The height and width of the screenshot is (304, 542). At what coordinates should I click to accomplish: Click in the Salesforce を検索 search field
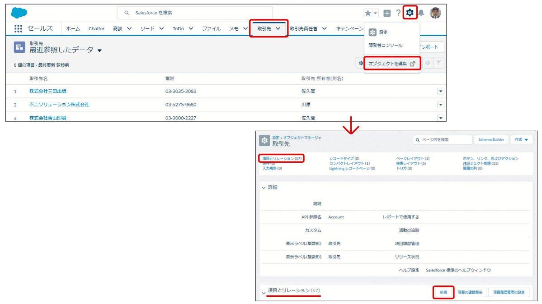pos(195,13)
